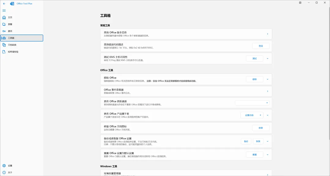Screen dimensions: 330x176
Task: Open the 部署 deploy icon in sidebar
Action: tap(4, 24)
